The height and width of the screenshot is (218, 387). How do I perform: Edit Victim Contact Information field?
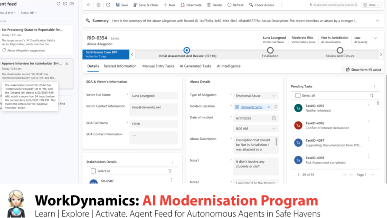coord(154,110)
